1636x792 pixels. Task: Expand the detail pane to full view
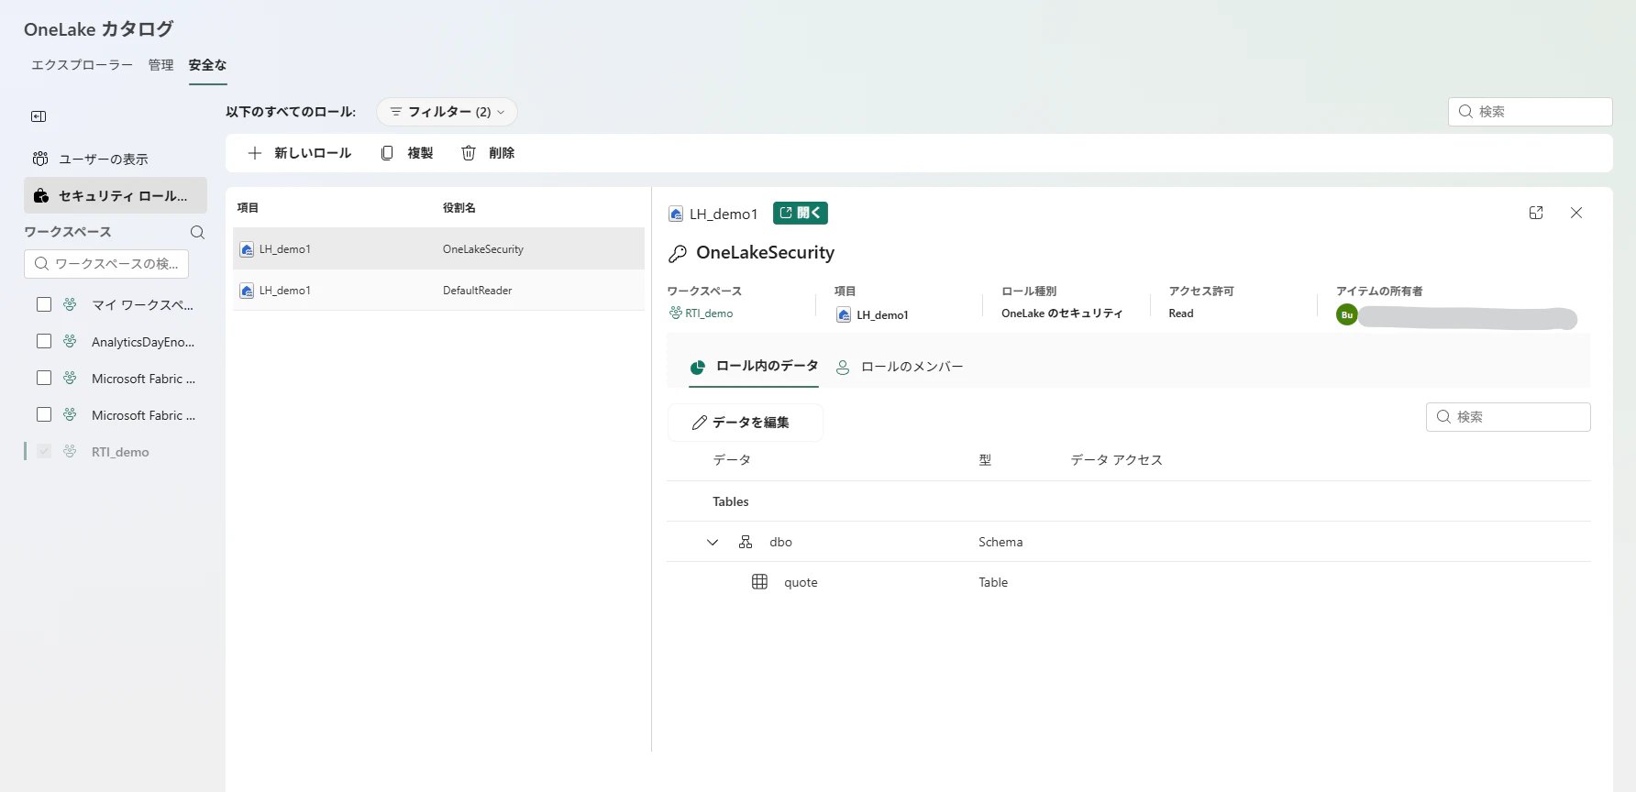pos(1536,213)
